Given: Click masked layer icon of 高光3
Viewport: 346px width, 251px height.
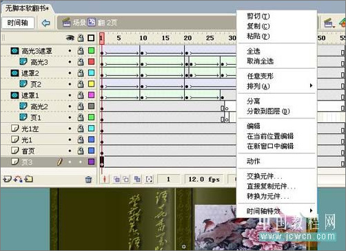Looking at the screenshot, I should [23, 61].
